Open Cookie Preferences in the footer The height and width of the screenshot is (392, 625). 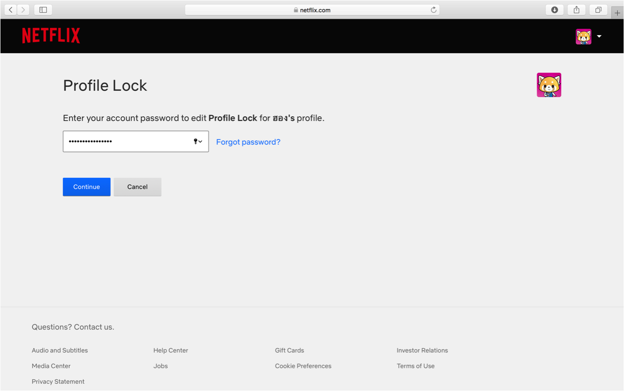tap(303, 366)
